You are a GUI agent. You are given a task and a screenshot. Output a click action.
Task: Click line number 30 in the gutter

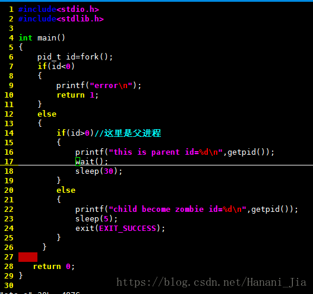click(x=9, y=286)
